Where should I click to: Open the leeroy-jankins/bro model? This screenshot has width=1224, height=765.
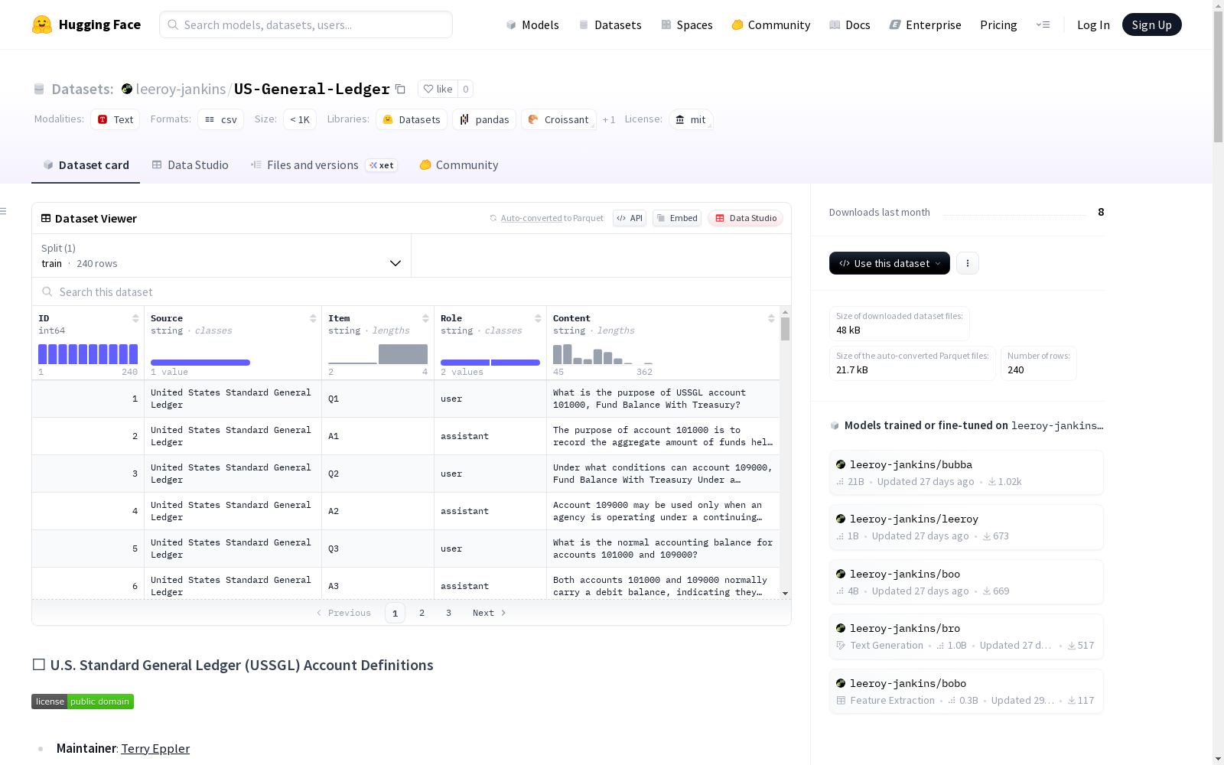coord(966,636)
